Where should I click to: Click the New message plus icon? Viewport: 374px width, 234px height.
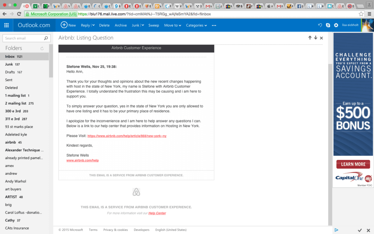(x=64, y=25)
